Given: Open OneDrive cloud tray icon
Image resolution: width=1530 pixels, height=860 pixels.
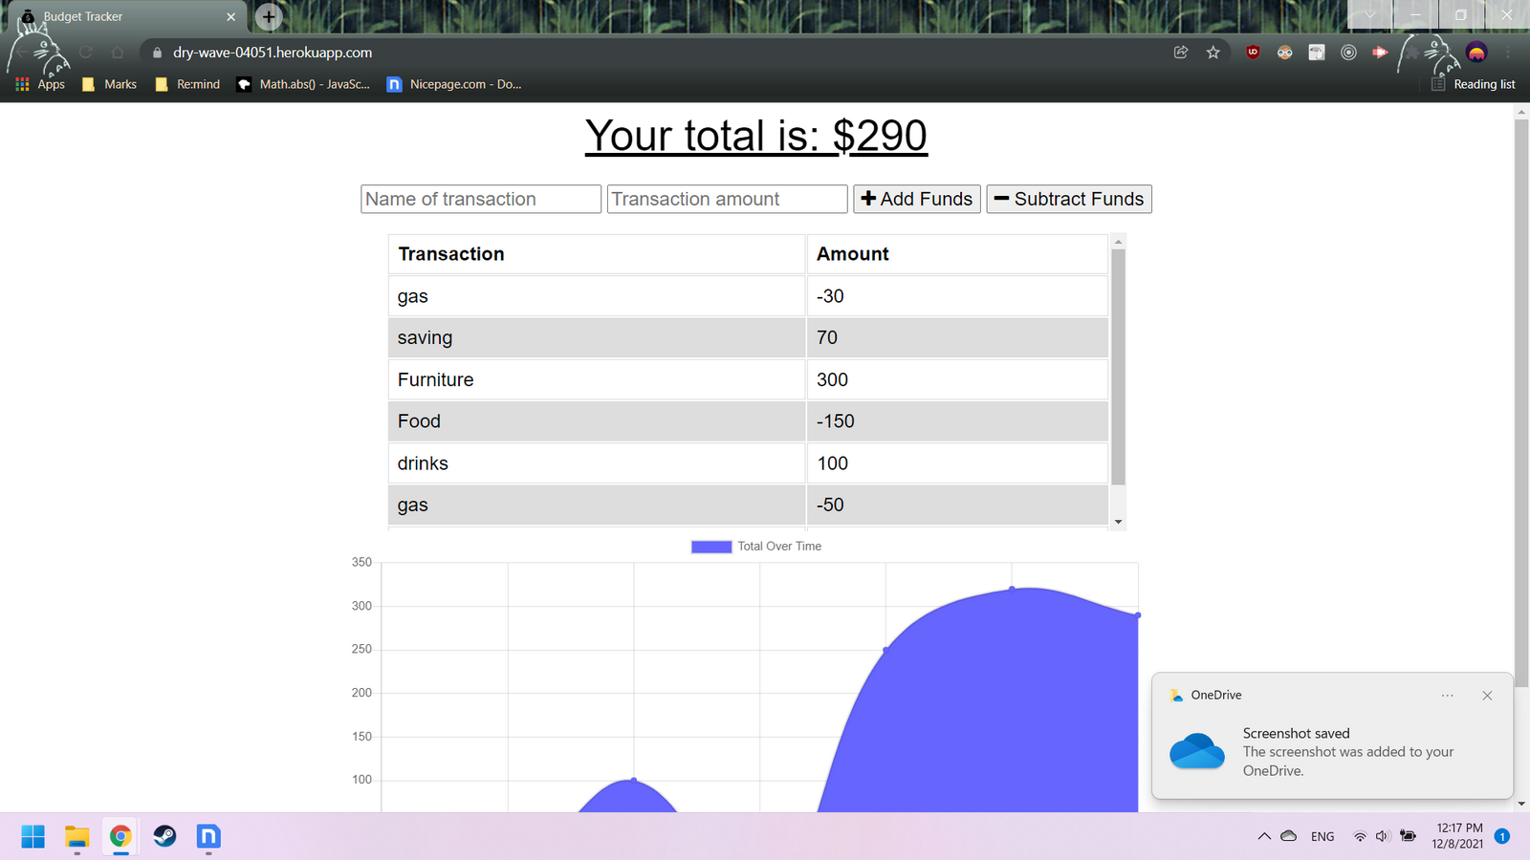Looking at the screenshot, I should (x=1289, y=836).
